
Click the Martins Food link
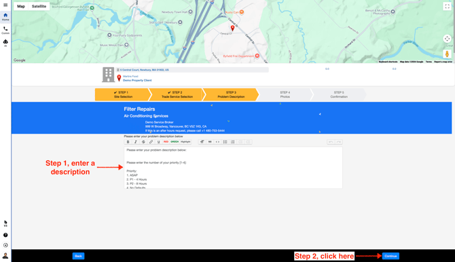pyautogui.click(x=130, y=76)
